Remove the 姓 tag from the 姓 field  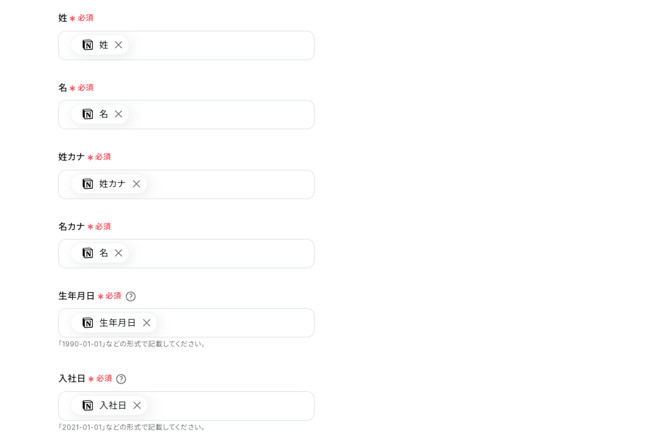pos(119,45)
